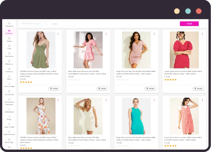Expand the Please Select Category dropdown
The image size is (211, 152).
(34, 24)
